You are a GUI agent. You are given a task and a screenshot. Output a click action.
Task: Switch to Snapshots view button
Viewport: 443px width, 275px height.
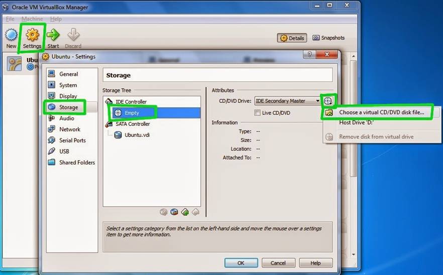328,38
